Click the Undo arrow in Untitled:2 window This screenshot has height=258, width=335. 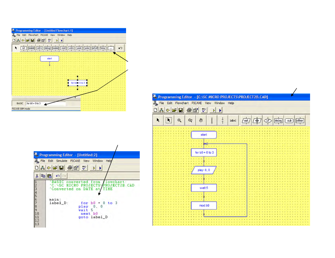tap(58, 176)
